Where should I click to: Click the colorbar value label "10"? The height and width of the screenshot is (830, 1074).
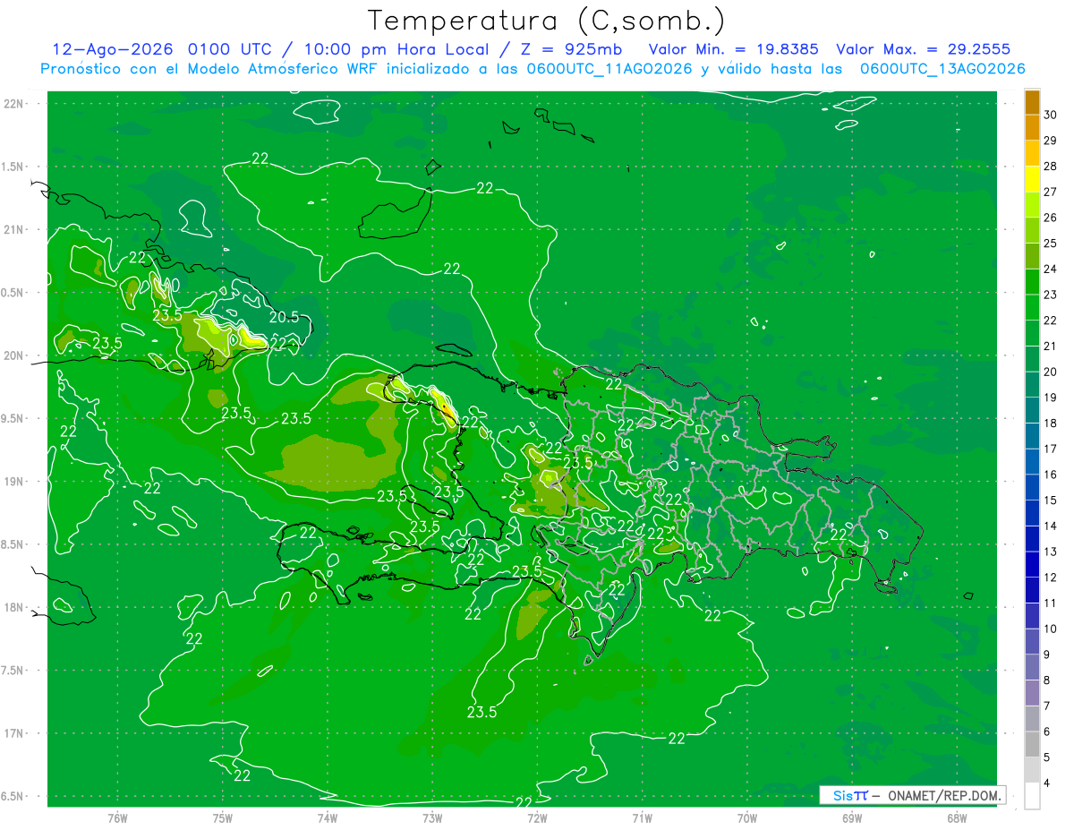(x=1052, y=629)
